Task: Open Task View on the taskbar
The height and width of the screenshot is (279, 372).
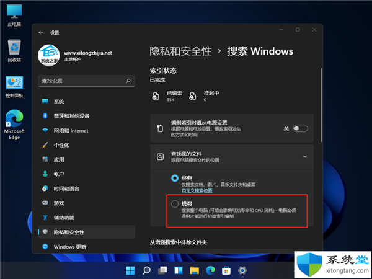Action: tap(162, 270)
